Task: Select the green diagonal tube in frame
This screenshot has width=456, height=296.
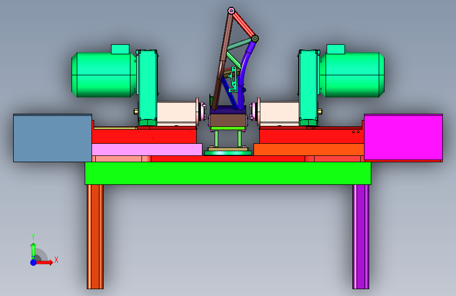Action: pos(234,61)
